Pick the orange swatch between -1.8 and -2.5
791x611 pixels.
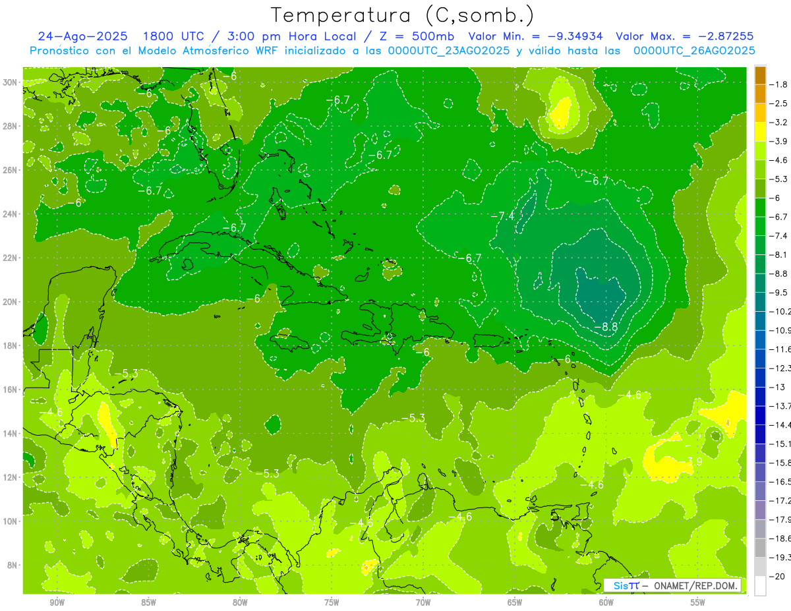pyautogui.click(x=760, y=94)
